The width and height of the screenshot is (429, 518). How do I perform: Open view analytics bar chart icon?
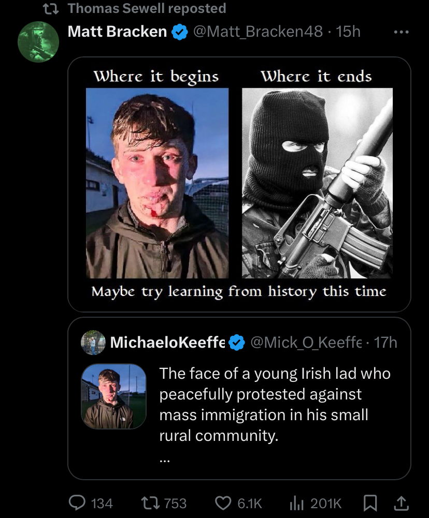point(297,503)
